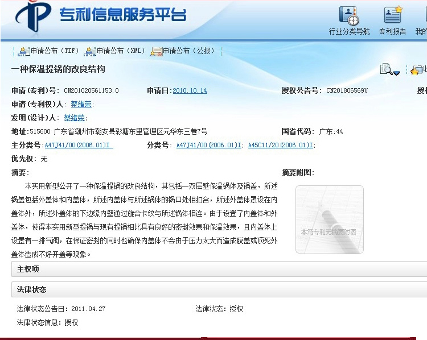Click the 专利信息服务平台 logo icon
This screenshot has height=340, width=427.
click(x=33, y=16)
